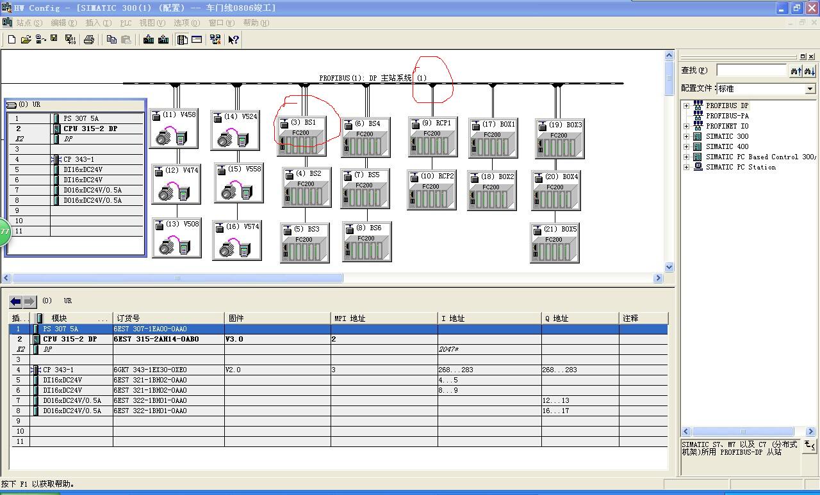The width and height of the screenshot is (820, 495).
Task: Create a new station with New icon
Action: tap(12, 40)
